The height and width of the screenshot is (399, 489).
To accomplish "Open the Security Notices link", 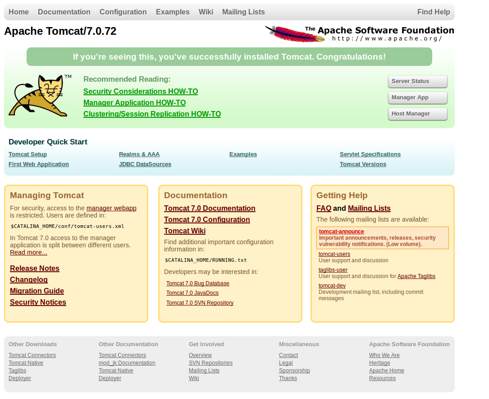I will 38,302.
